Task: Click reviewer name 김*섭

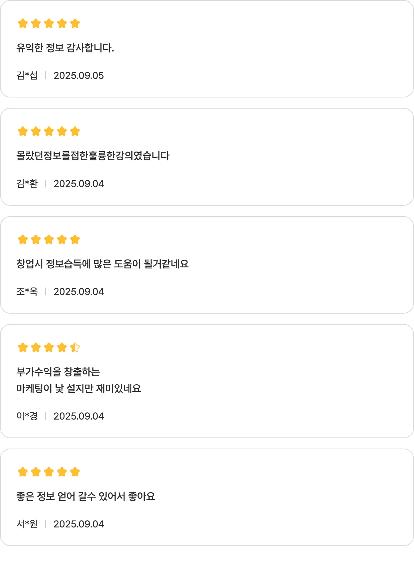Action: coord(27,75)
